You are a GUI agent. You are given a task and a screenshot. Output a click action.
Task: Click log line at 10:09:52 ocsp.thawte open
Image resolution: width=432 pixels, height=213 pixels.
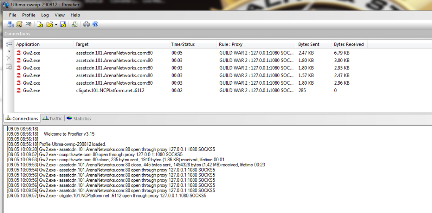pos(95,154)
